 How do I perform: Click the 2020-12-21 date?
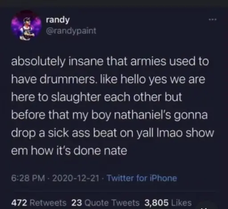click(76, 178)
